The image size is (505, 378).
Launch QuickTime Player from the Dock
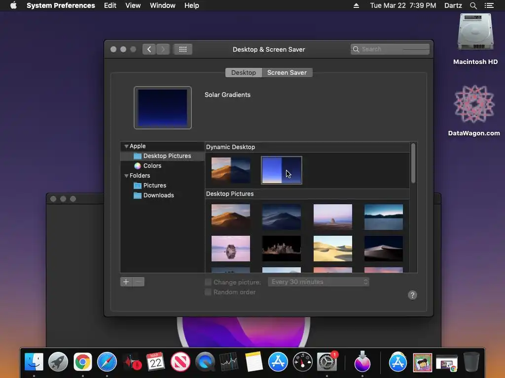pyautogui.click(x=205, y=362)
